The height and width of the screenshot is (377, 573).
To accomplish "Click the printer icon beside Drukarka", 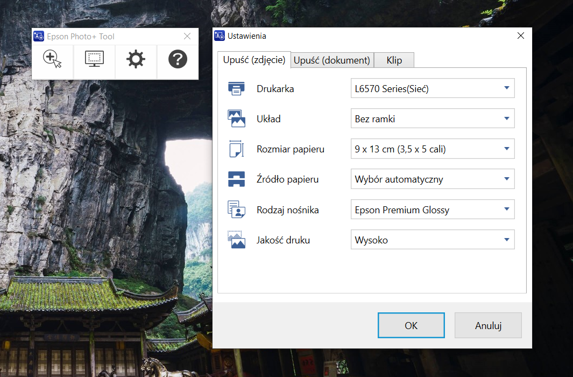I will pos(236,89).
